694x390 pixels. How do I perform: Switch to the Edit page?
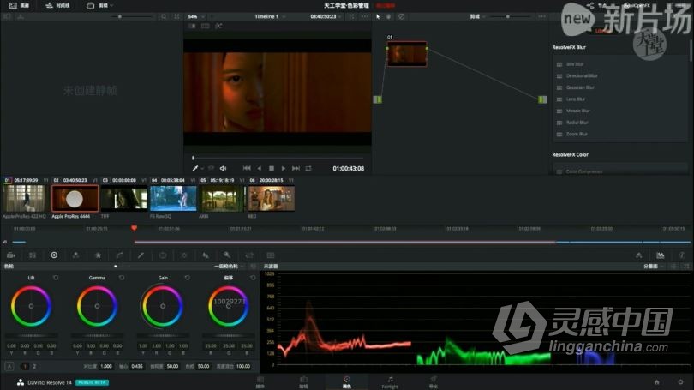(303, 382)
